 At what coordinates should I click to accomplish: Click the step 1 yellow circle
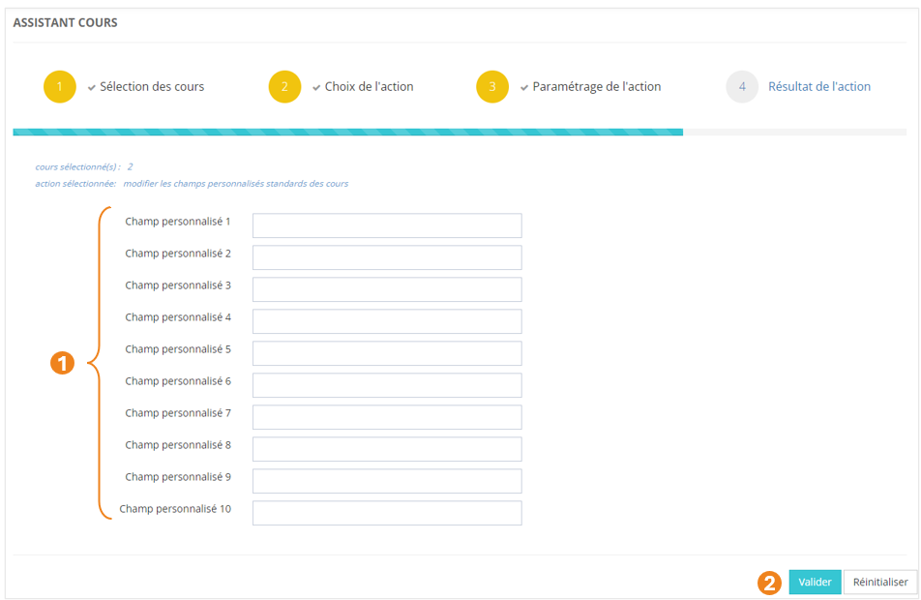59,87
